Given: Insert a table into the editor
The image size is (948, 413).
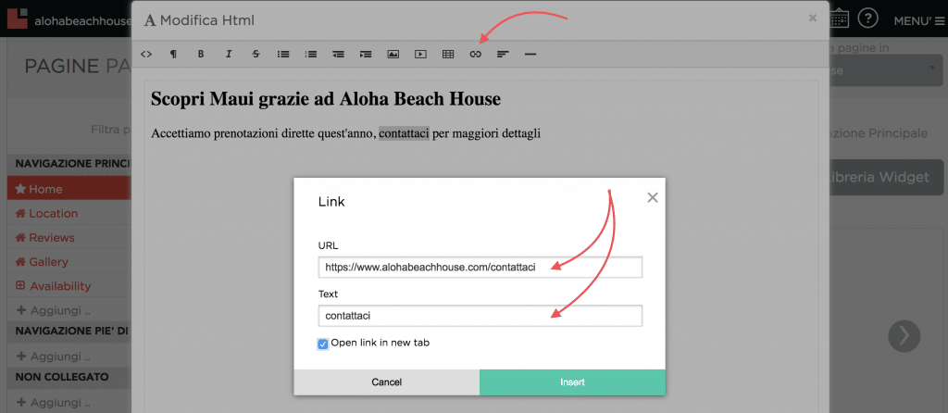Looking at the screenshot, I should 448,55.
